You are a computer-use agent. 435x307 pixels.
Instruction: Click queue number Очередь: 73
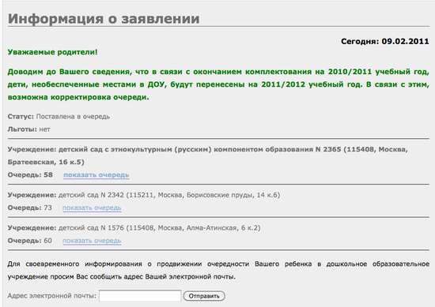pyautogui.click(x=30, y=208)
